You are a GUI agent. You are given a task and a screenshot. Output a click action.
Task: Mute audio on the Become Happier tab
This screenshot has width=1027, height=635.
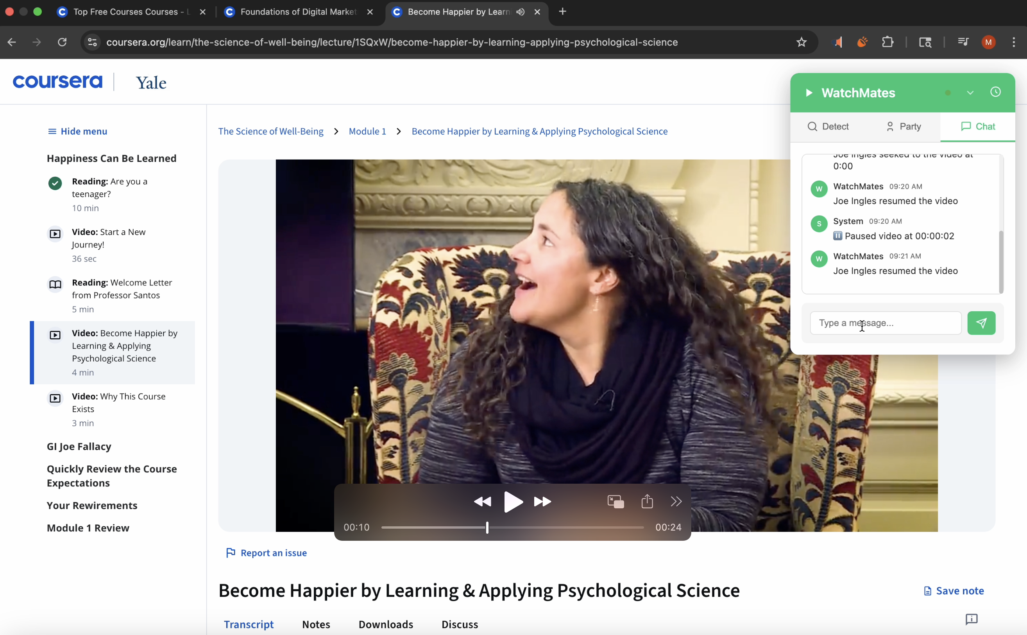click(521, 12)
